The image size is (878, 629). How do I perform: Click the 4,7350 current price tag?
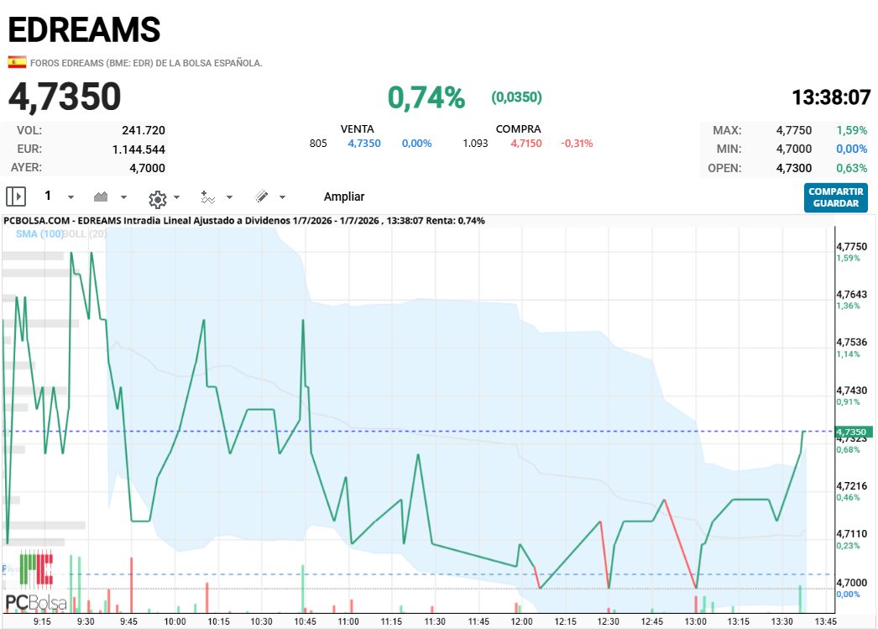pos(853,432)
